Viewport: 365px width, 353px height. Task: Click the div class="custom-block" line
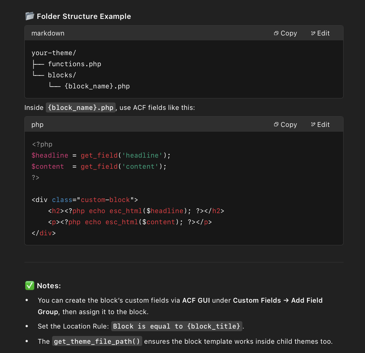coord(85,200)
